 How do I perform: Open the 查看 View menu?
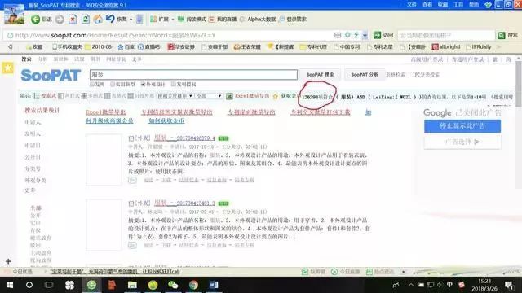[427, 5]
